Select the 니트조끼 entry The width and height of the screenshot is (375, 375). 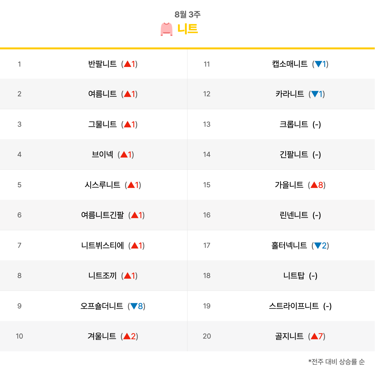(x=102, y=276)
